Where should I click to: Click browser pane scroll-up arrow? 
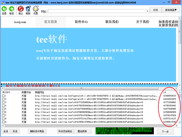click(180, 18)
